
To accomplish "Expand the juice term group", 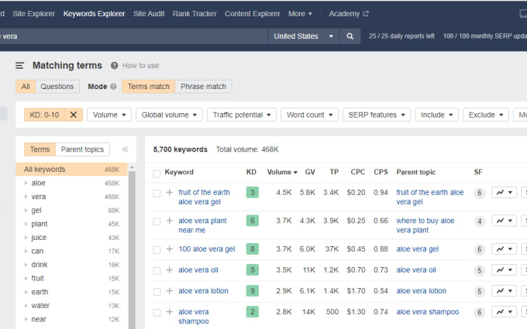I will pyautogui.click(x=26, y=238).
